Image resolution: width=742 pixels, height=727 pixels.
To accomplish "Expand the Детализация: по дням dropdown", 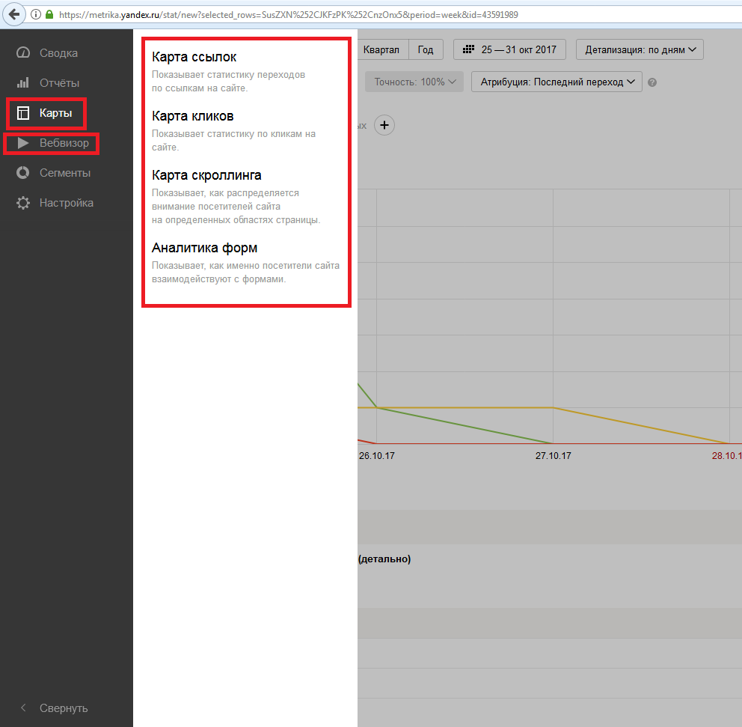I will coord(640,49).
